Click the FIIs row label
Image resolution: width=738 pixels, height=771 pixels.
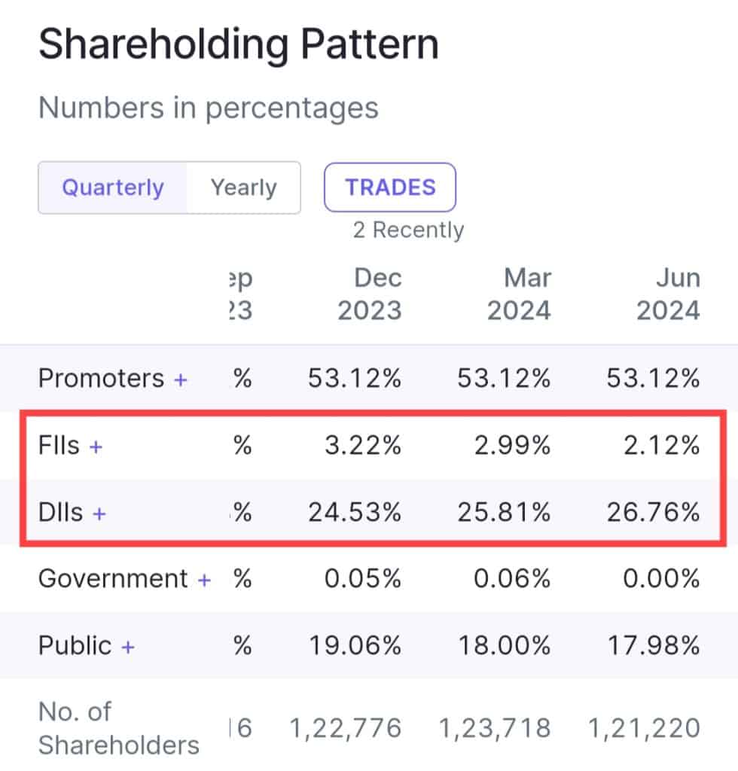point(59,446)
